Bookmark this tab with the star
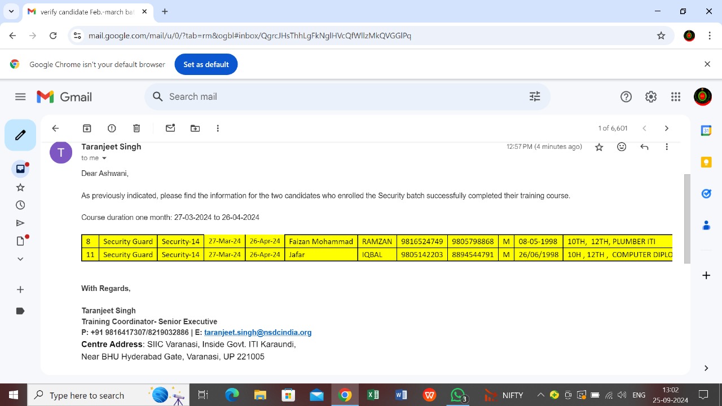Image resolution: width=722 pixels, height=406 pixels. click(661, 36)
